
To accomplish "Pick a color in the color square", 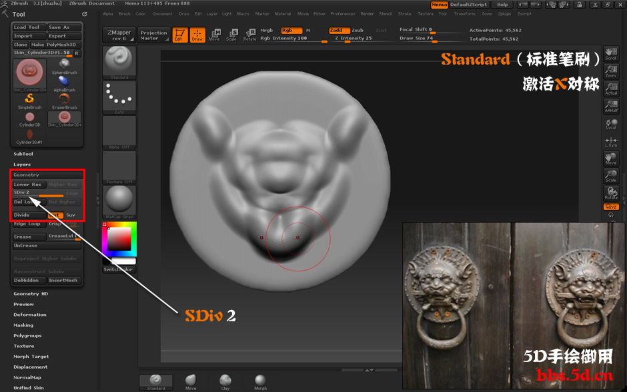I will pos(119,239).
